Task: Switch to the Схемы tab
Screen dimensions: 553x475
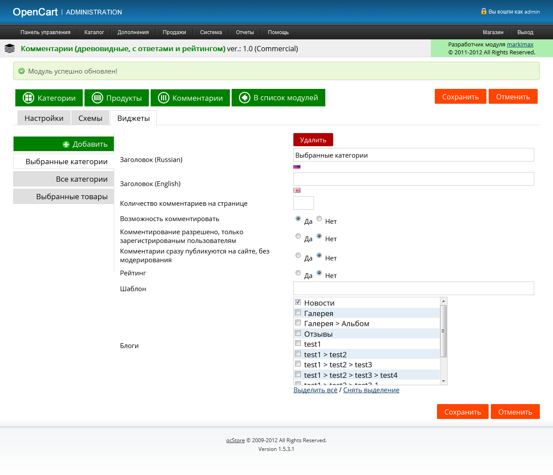Action: point(90,118)
